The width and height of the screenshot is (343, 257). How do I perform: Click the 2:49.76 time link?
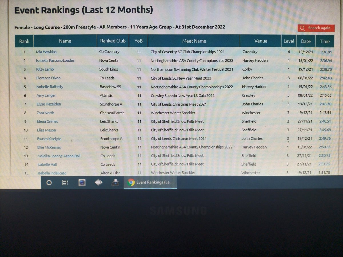(x=325, y=138)
